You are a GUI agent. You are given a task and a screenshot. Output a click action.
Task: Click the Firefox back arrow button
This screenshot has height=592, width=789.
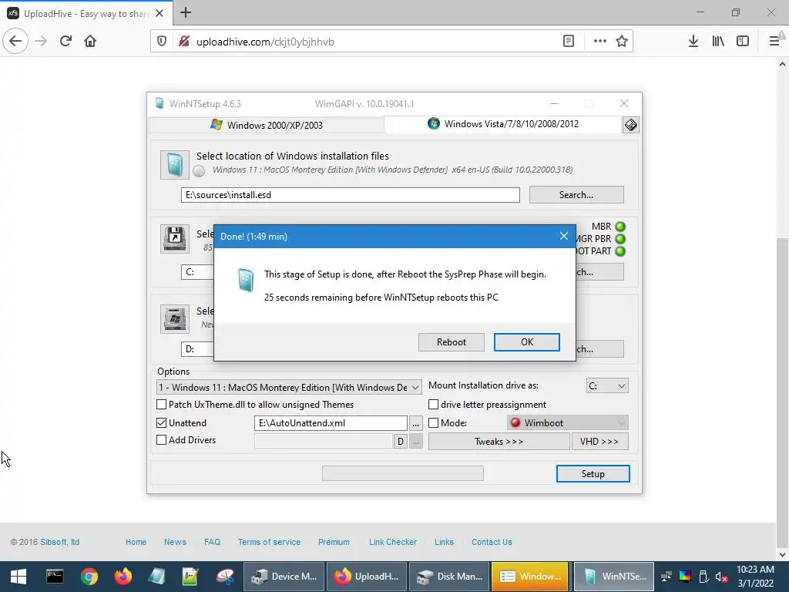point(15,42)
